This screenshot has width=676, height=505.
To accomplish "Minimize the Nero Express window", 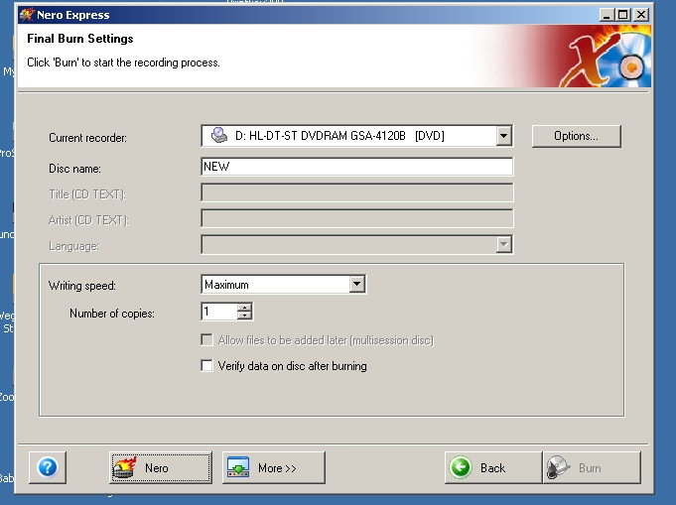I will click(x=607, y=15).
